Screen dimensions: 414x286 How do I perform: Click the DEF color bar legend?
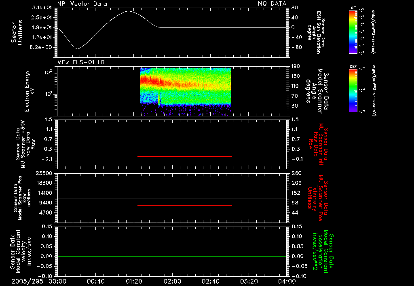[353, 91]
